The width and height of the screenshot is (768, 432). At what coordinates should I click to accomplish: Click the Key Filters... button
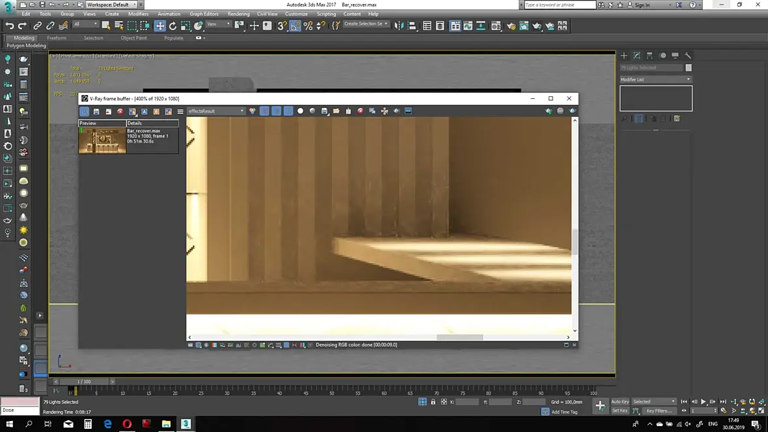point(658,411)
